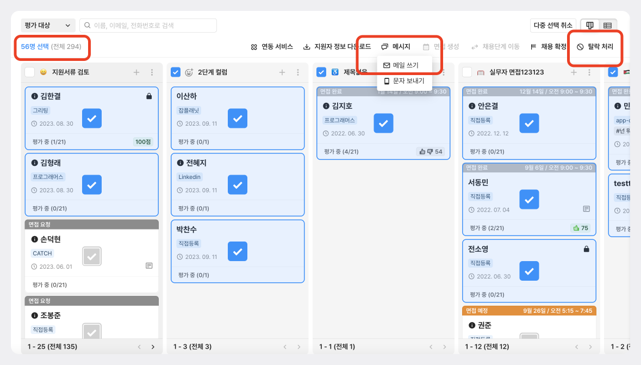Click Linkedin tag on 전혜지 card
Image resolution: width=641 pixels, height=365 pixels.
[189, 177]
